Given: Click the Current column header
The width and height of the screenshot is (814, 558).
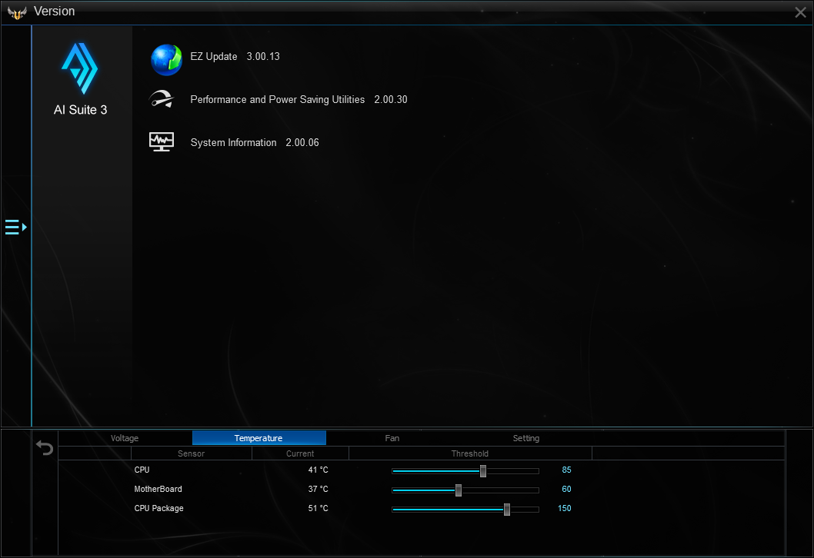Looking at the screenshot, I should click(x=300, y=453).
